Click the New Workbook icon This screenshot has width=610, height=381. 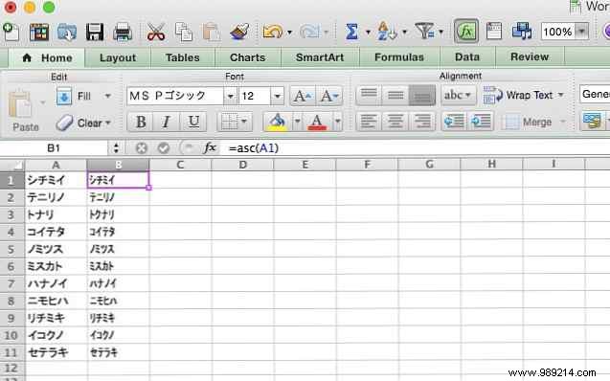pyautogui.click(x=11, y=32)
